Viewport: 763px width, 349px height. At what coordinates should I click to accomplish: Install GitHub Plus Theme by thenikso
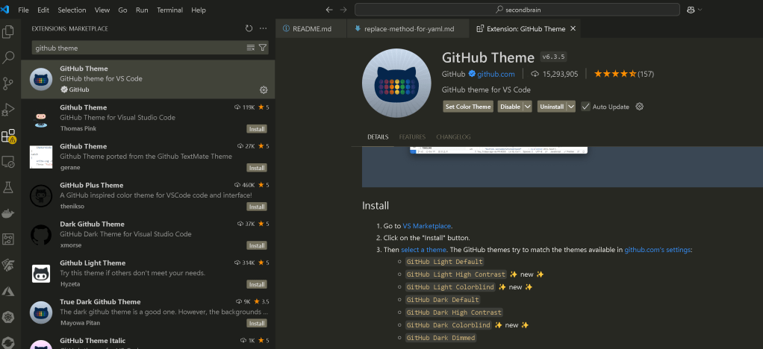(256, 207)
